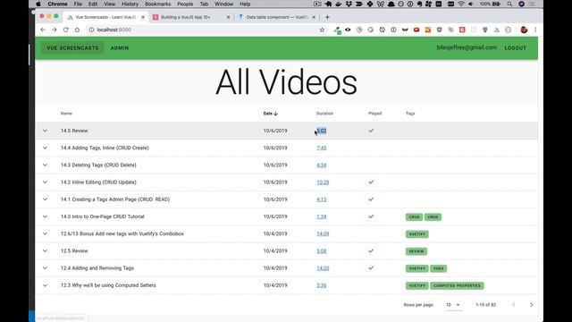Open Chrome three-dot menu
The image size is (572, 322).
[535, 30]
